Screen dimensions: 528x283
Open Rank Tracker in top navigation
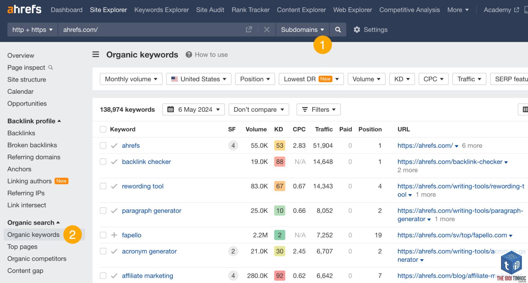[x=251, y=10]
